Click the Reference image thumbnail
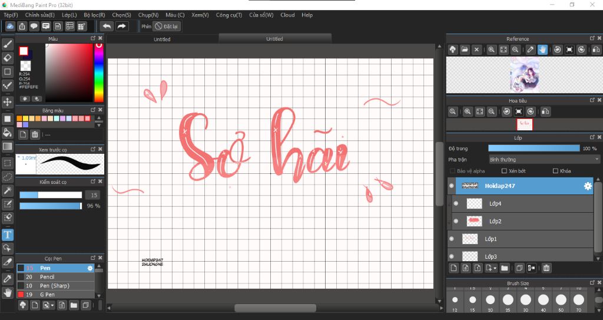Viewport: 603px width, 320px height. tap(525, 75)
